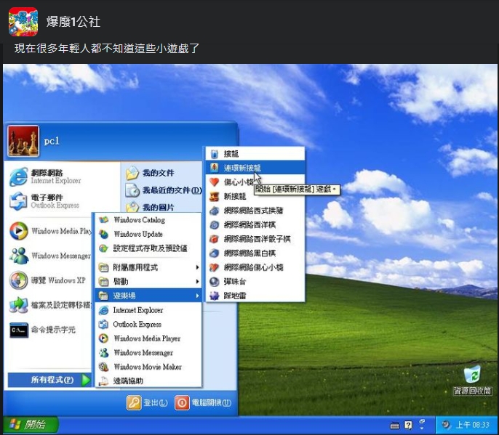Expand the 遊樂場 submenu arrow

pyautogui.click(x=197, y=296)
